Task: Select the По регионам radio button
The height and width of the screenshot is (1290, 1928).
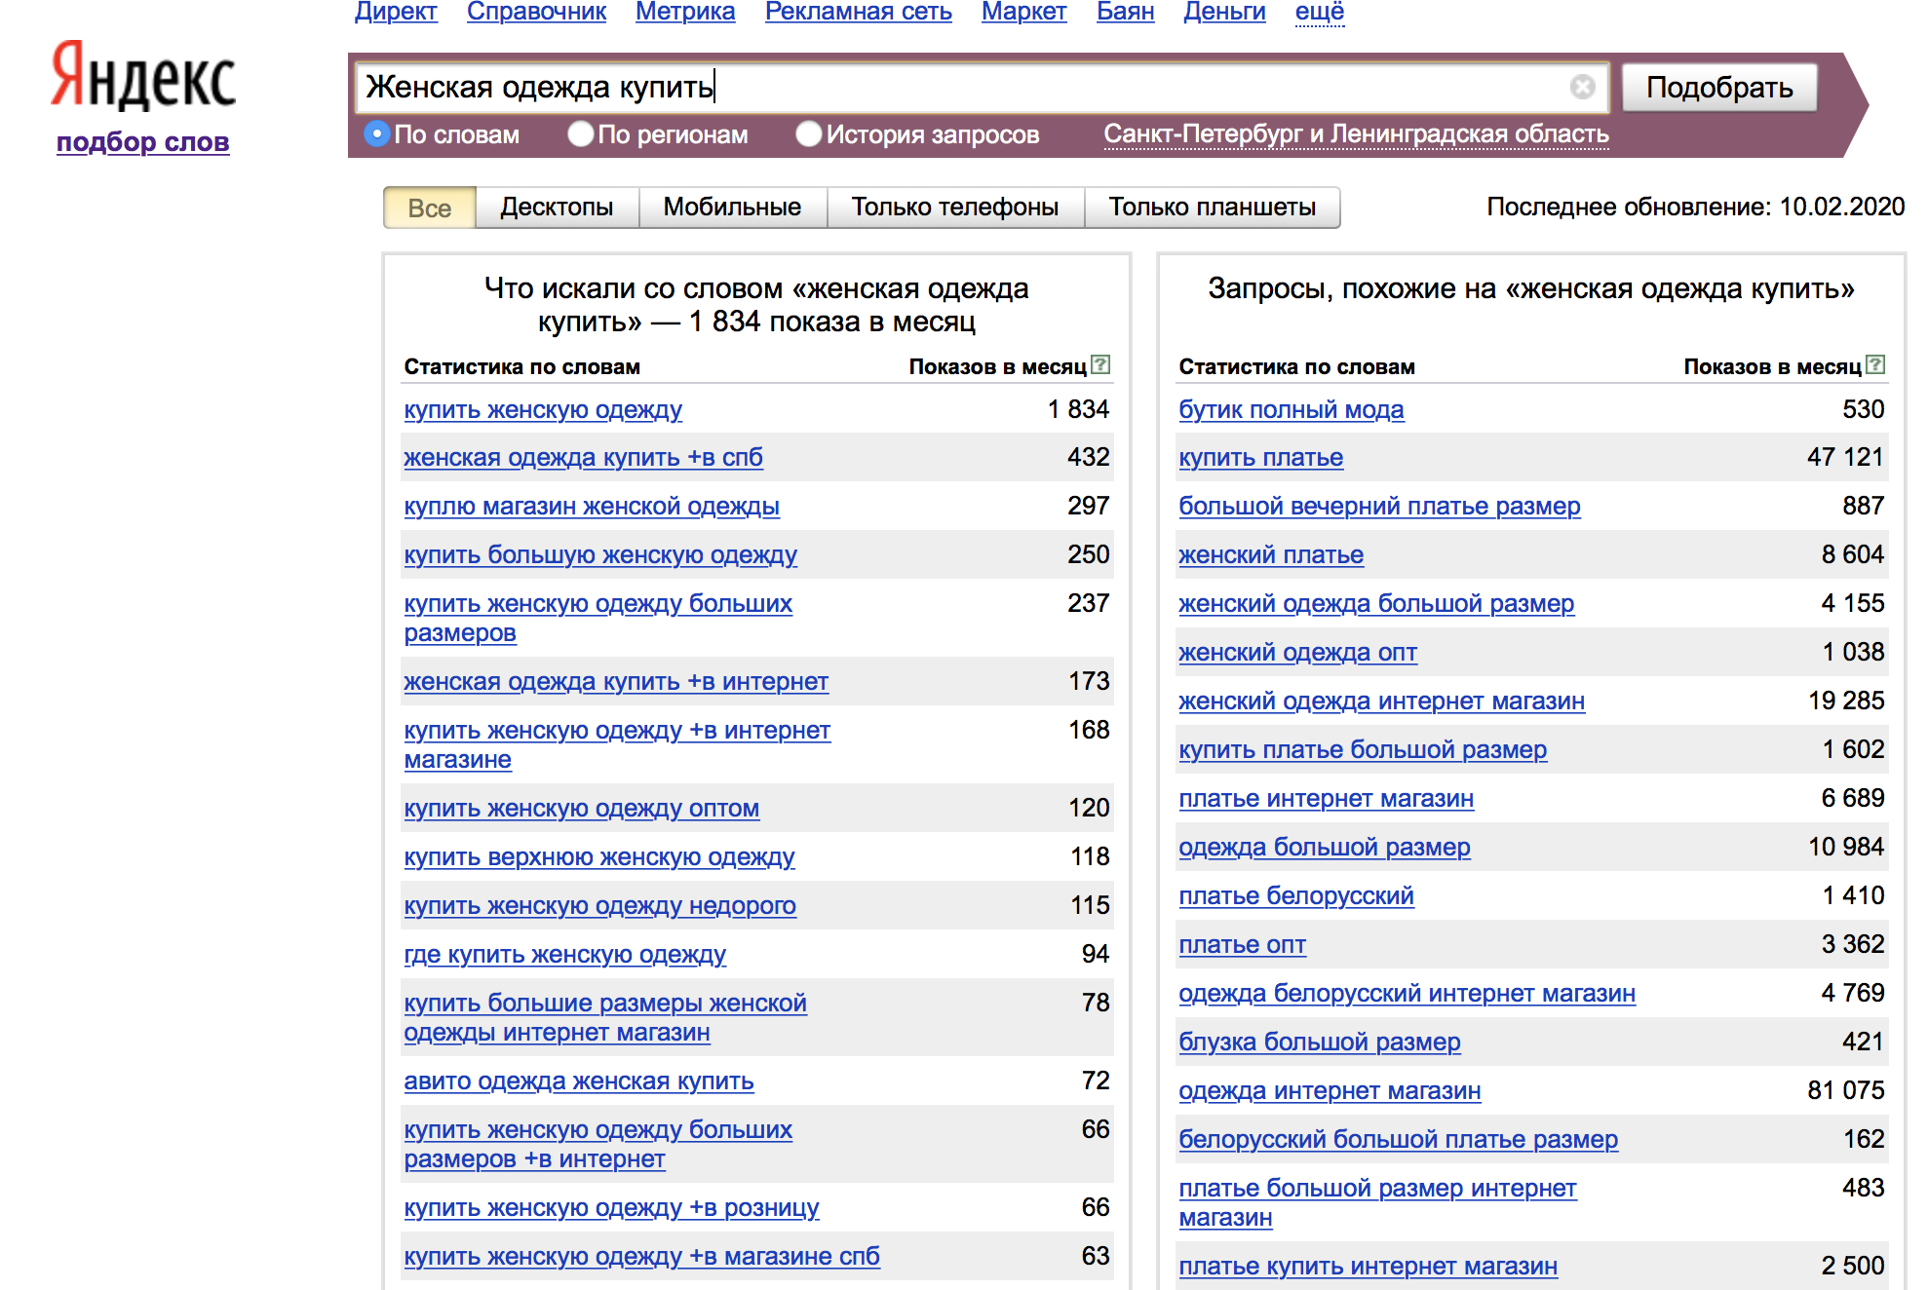Action: point(581,134)
